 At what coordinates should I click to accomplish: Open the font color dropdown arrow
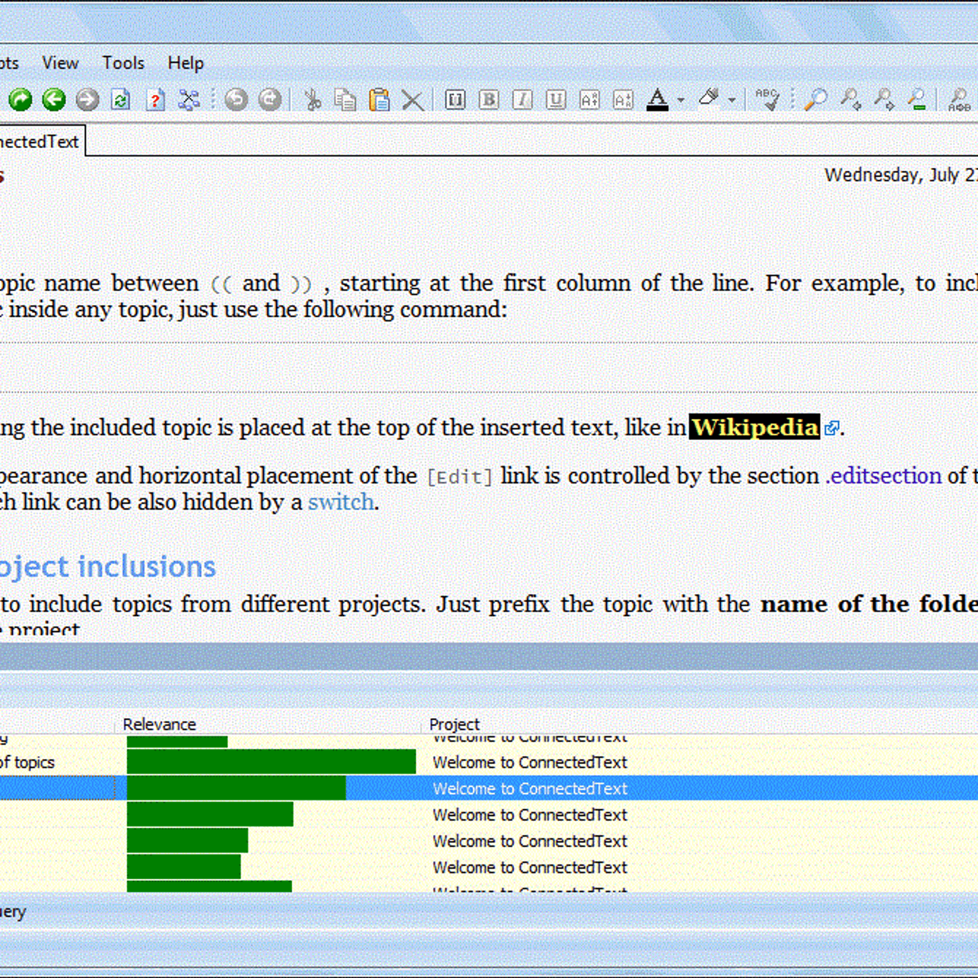(681, 100)
